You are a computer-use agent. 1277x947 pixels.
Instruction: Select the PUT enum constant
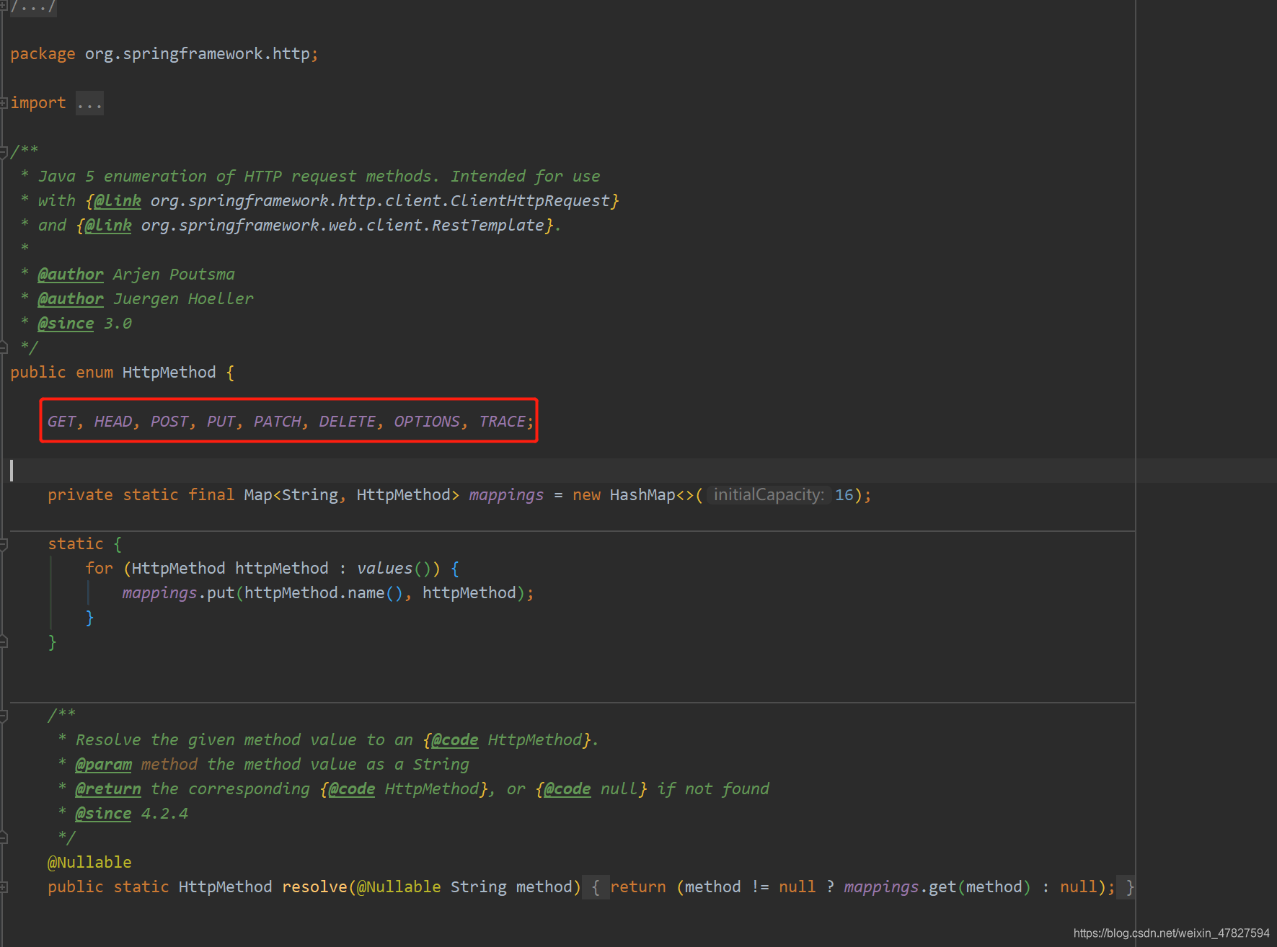[x=221, y=422]
